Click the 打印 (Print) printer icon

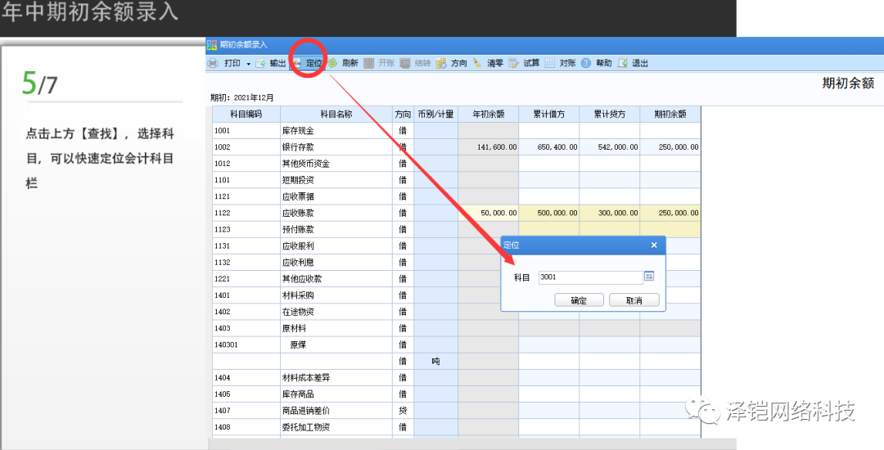pos(213,63)
